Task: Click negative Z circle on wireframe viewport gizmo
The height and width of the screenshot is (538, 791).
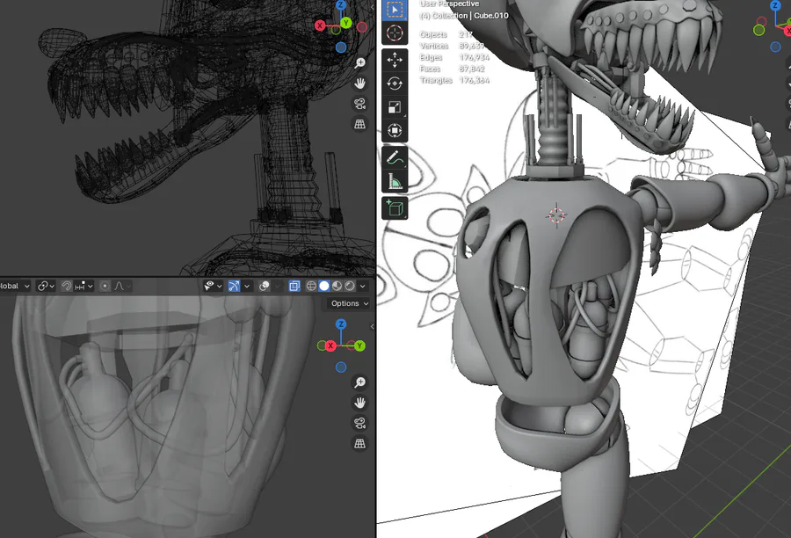Action: (341, 47)
